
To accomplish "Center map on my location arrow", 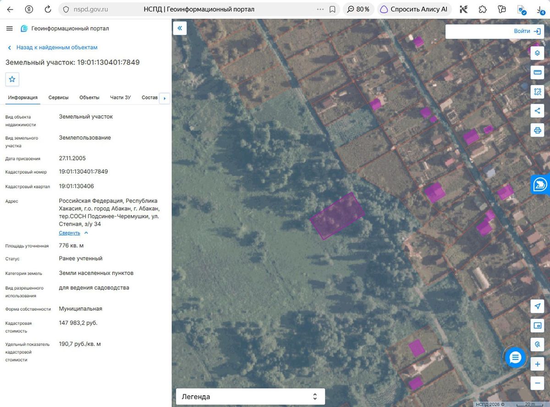I will 538,306.
